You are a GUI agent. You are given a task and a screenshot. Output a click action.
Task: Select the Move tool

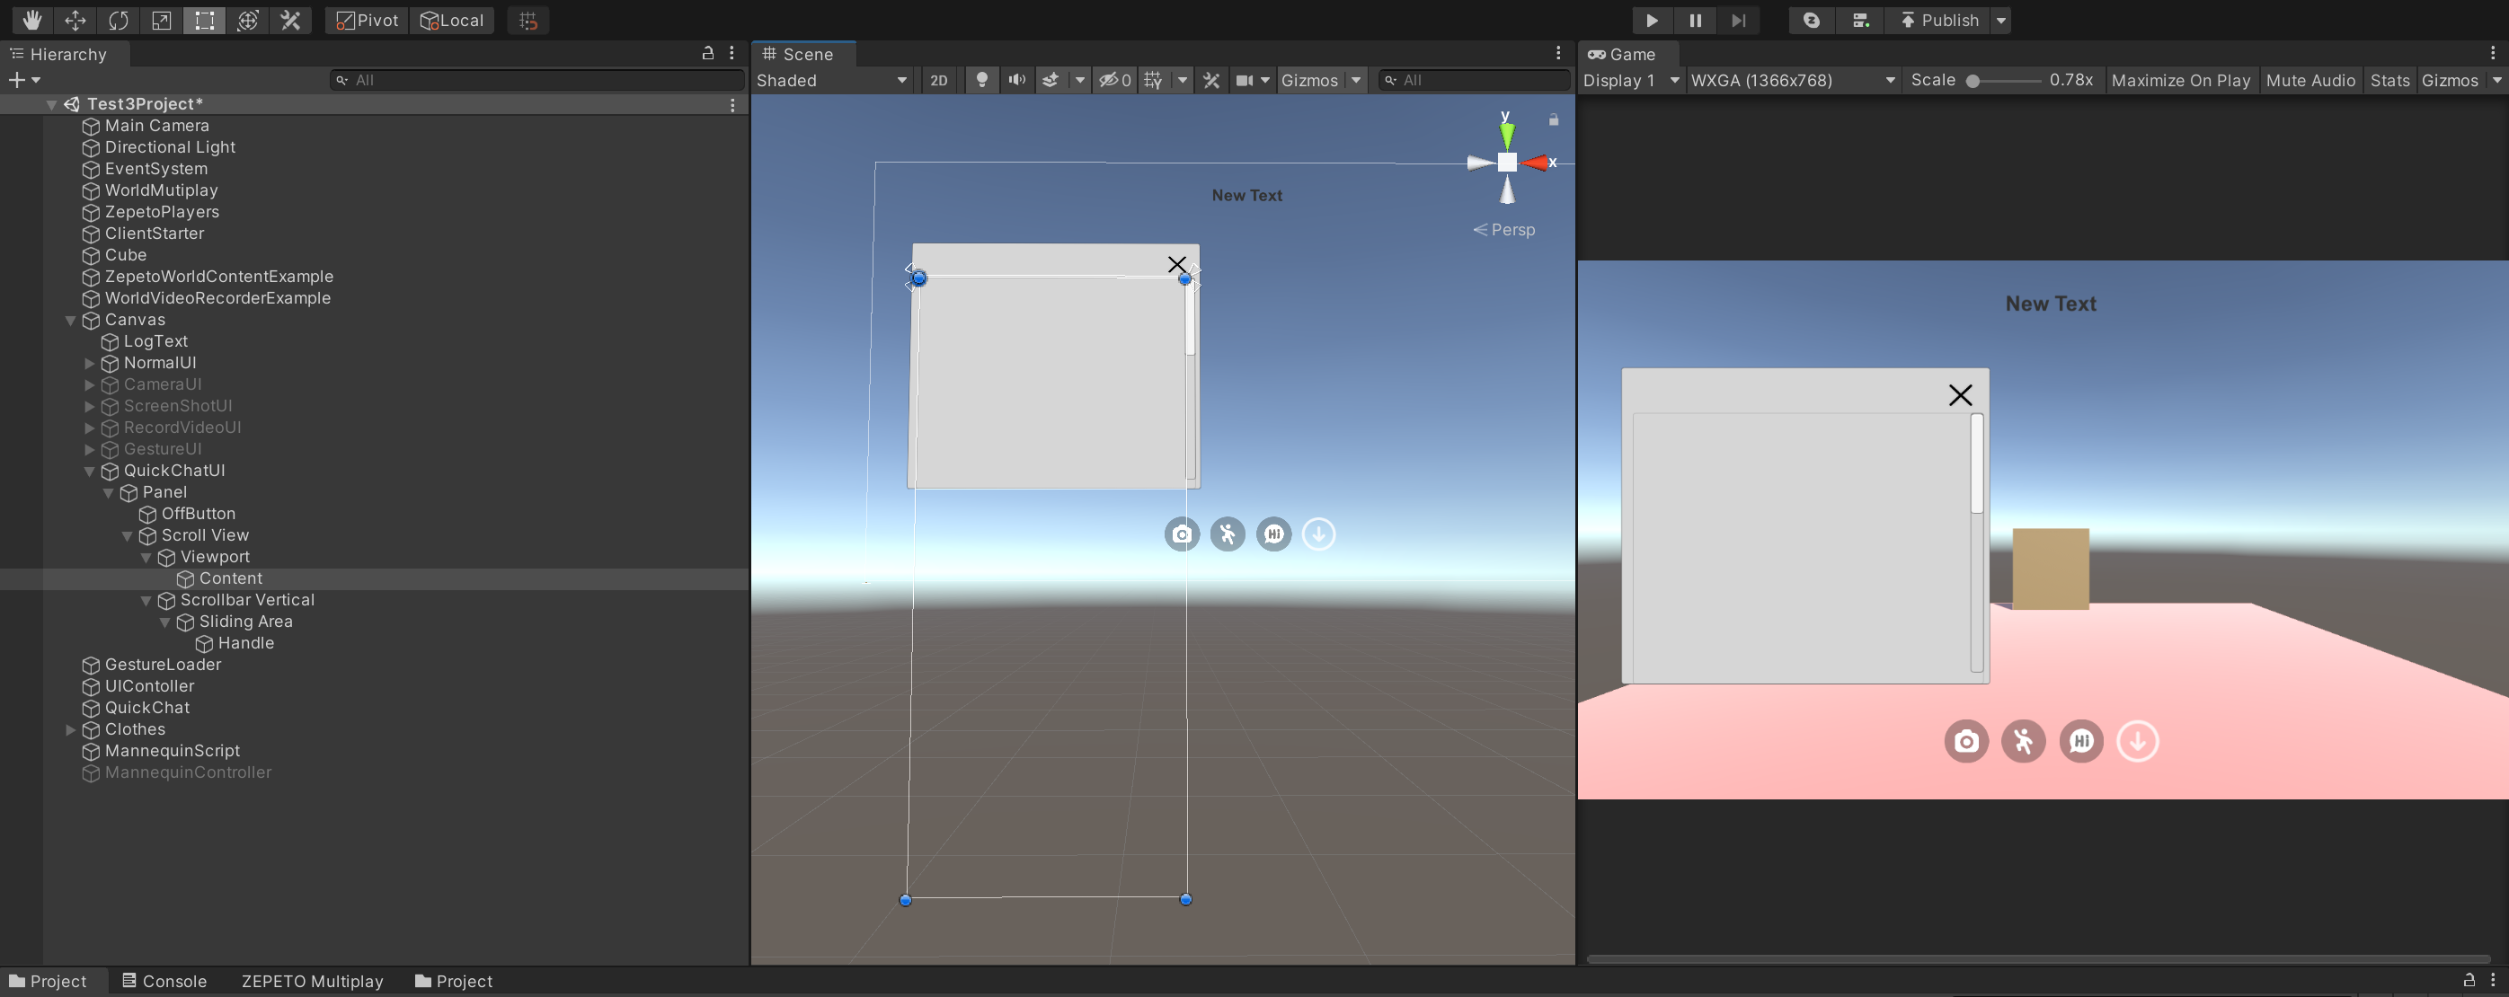[x=75, y=21]
